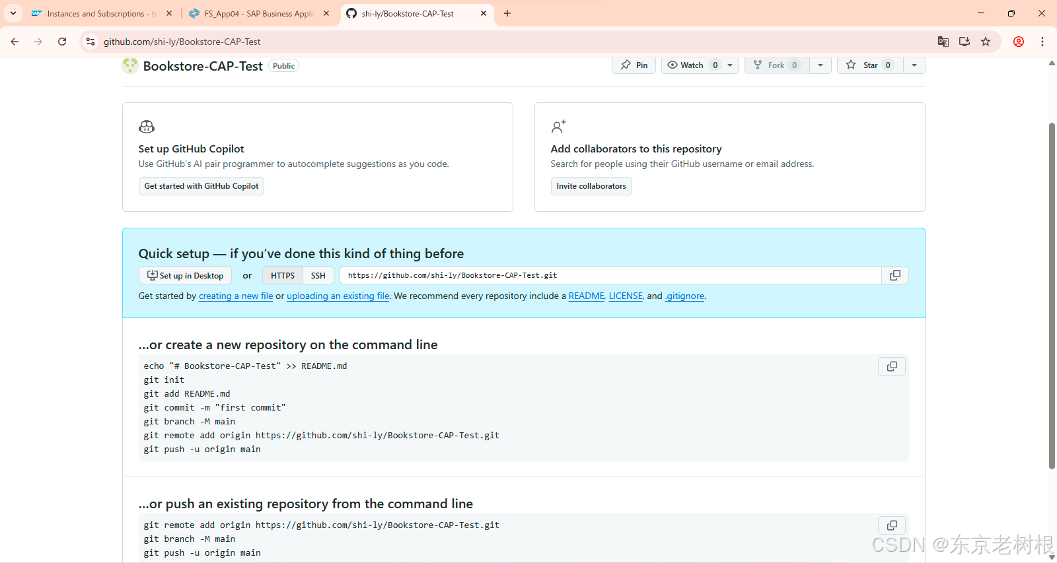The width and height of the screenshot is (1057, 563).
Task: Click Get started with GitHub Copilot
Action: [201, 186]
